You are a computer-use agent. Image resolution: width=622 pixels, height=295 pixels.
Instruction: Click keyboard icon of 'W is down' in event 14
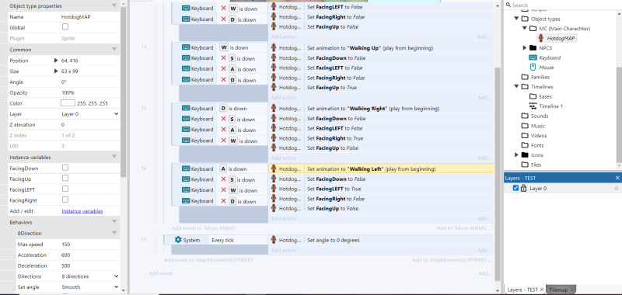tap(186, 47)
